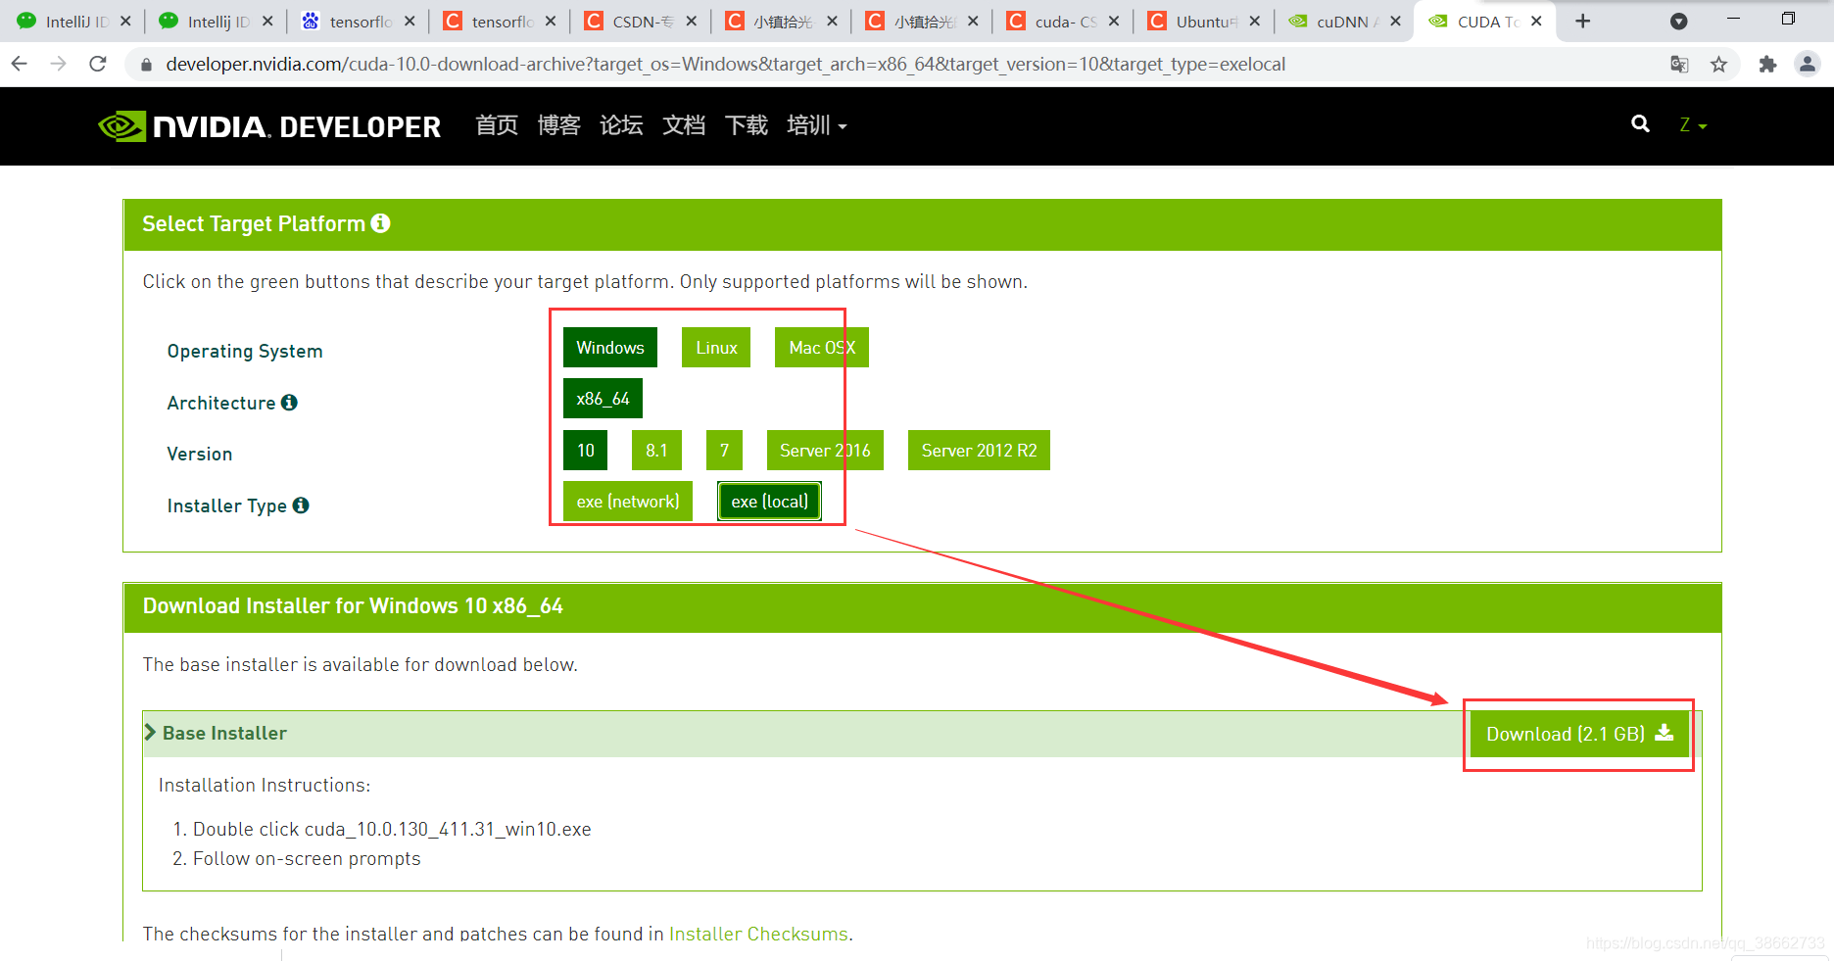Image resolution: width=1834 pixels, height=961 pixels.
Task: Click the address bar URL field
Action: pos(725,65)
